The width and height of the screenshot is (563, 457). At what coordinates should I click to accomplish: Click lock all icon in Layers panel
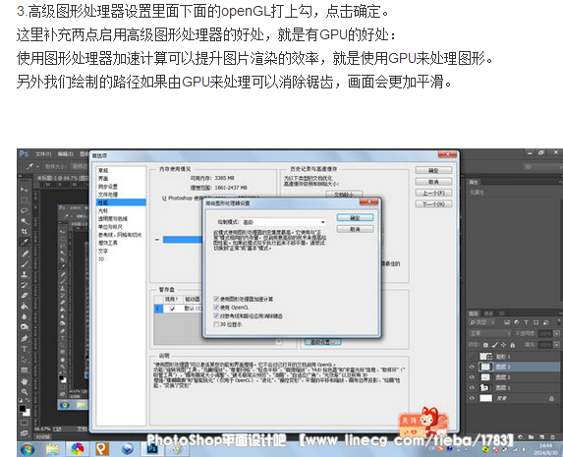click(512, 345)
